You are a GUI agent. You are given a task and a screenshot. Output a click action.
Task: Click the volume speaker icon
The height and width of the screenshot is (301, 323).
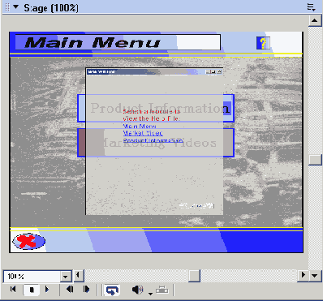tap(137, 290)
